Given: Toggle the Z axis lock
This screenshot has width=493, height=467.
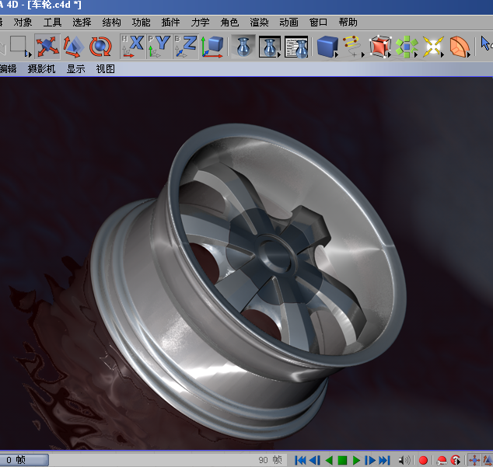Looking at the screenshot, I should (x=186, y=47).
